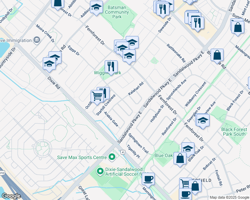Open the restaurant marker at Wiggins Park

(111, 66)
